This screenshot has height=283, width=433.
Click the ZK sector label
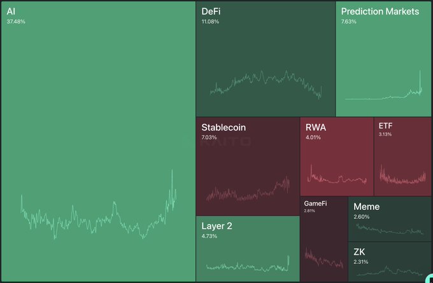359,252
